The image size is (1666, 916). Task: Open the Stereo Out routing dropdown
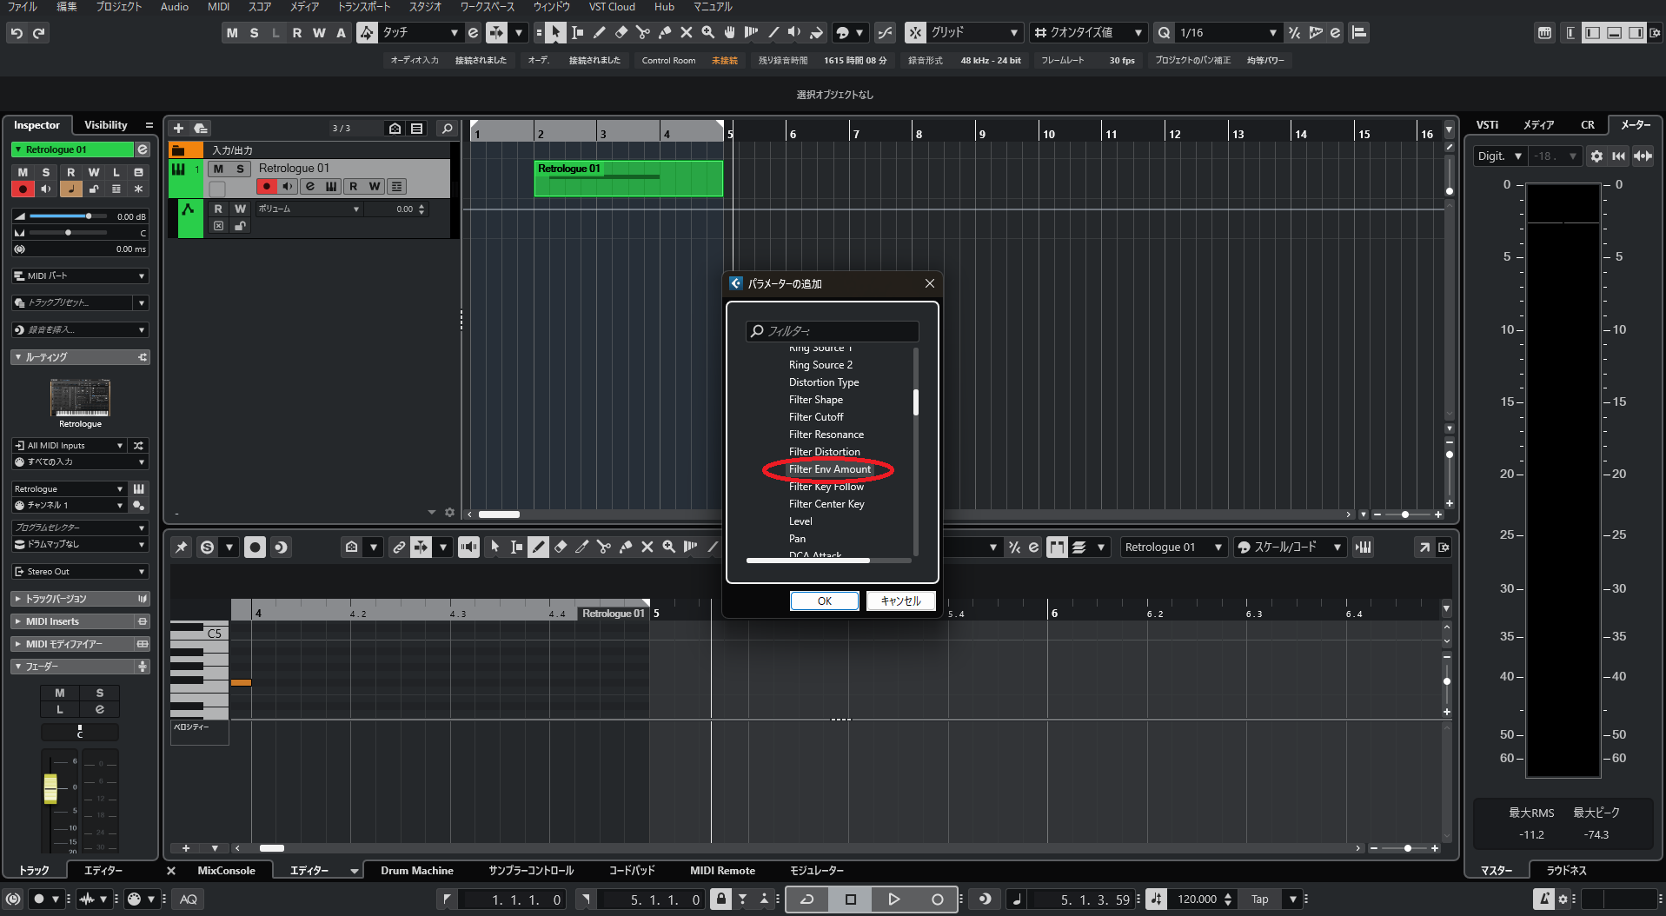pos(80,572)
